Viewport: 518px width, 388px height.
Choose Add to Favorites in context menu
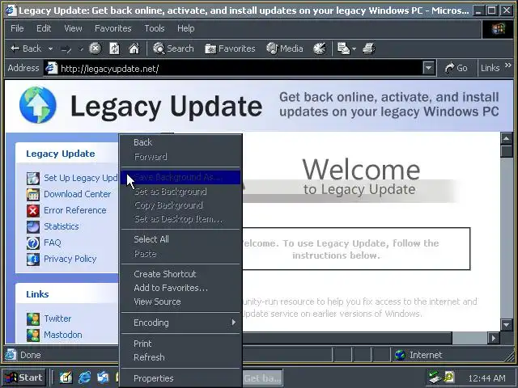[x=180, y=288]
